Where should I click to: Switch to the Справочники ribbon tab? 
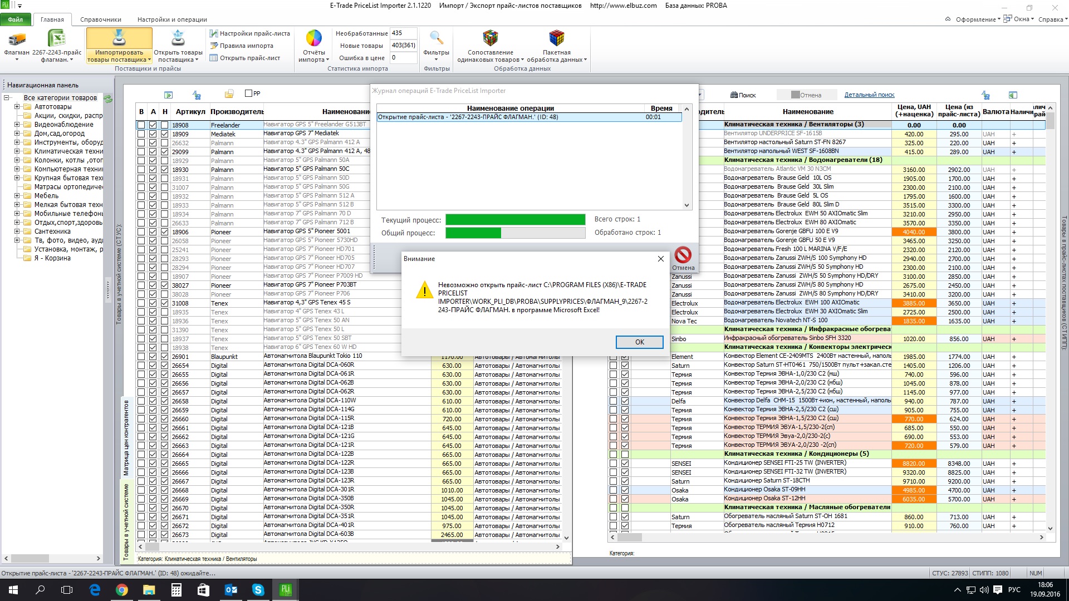coord(101,19)
